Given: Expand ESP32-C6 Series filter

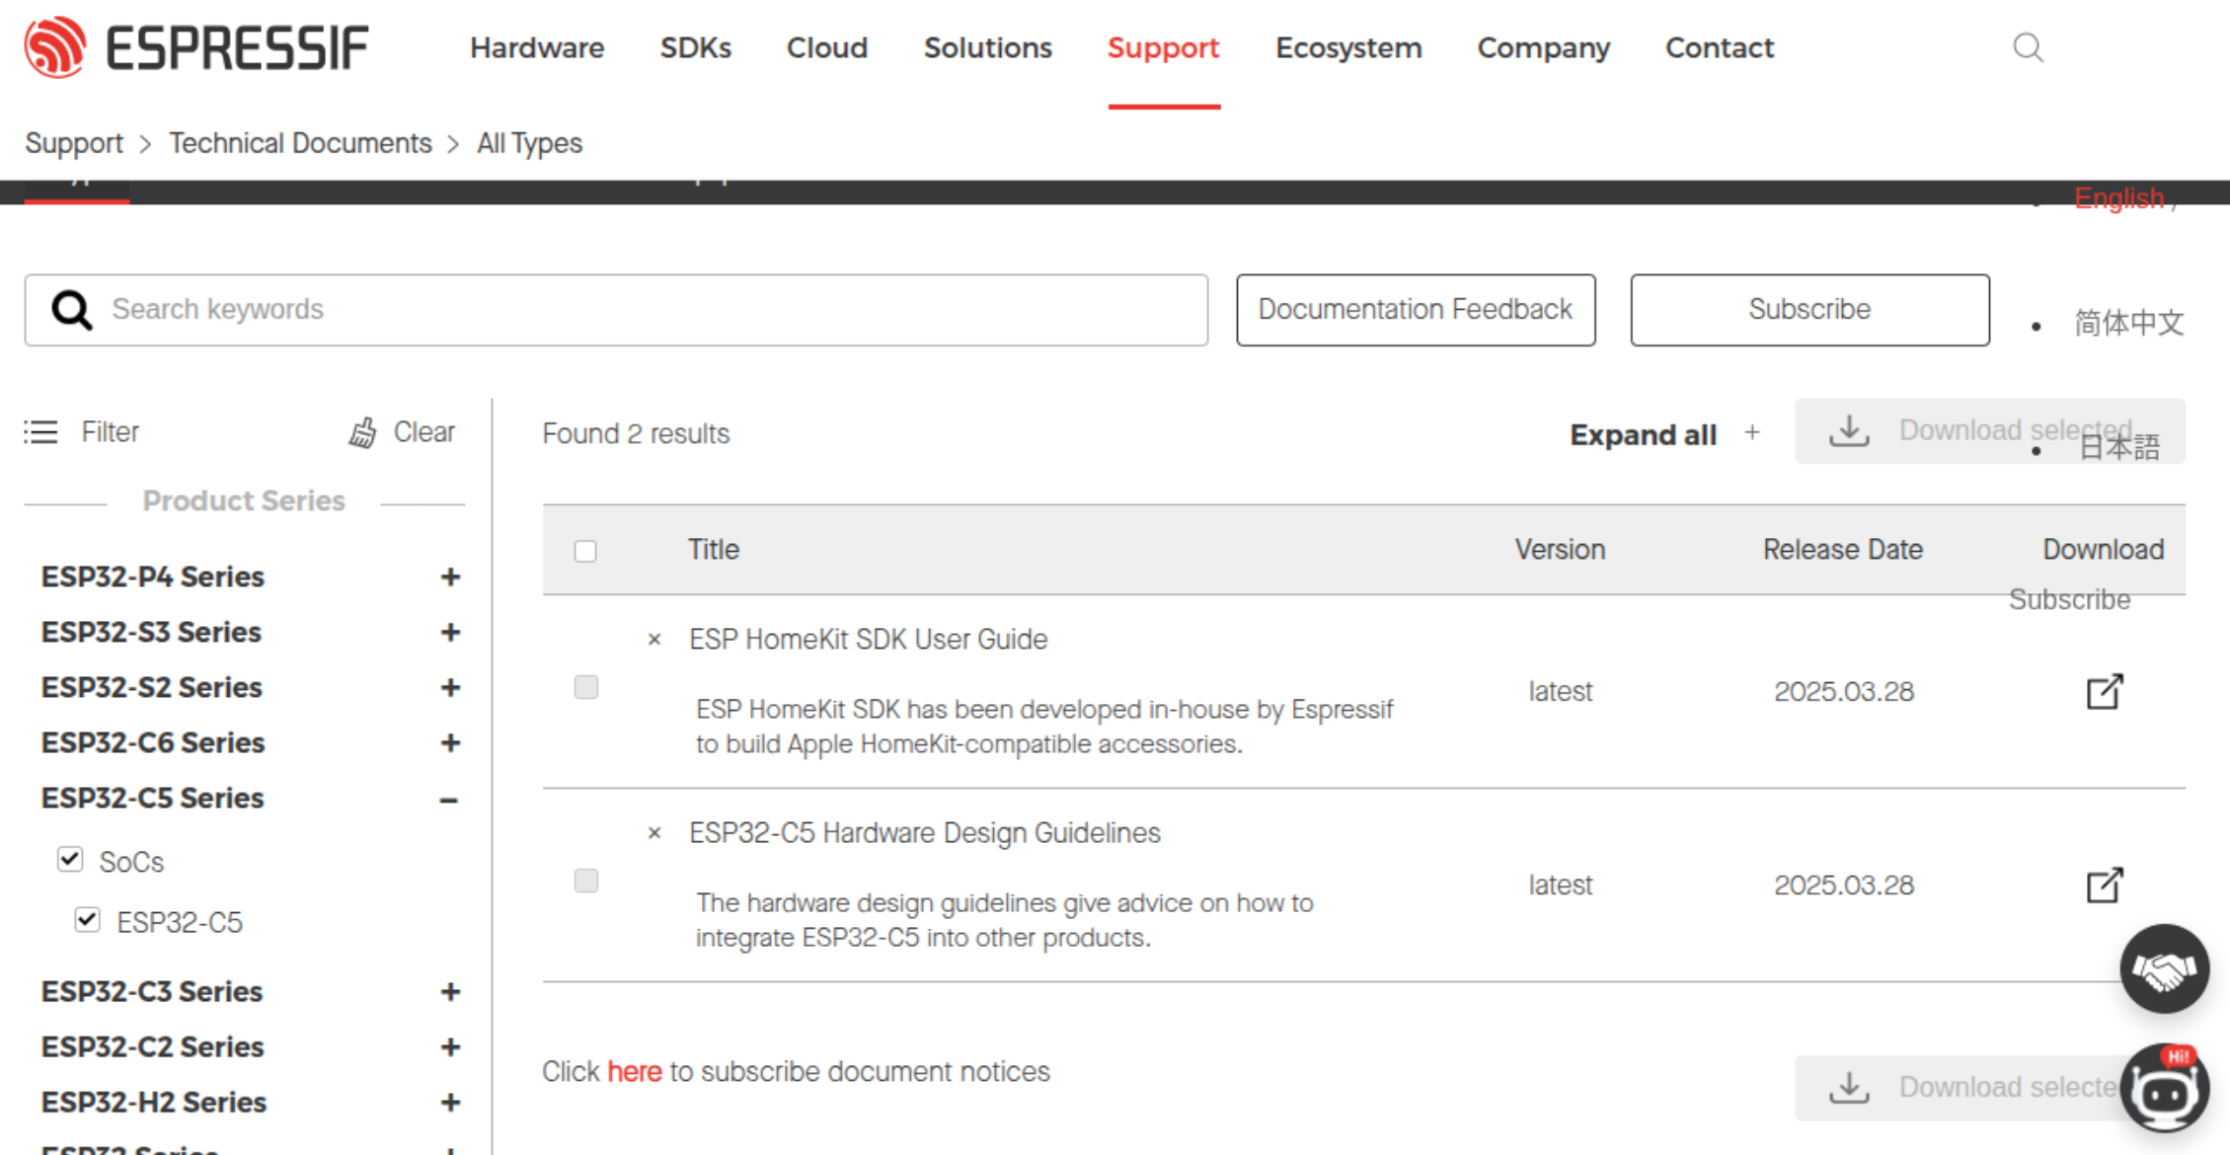Looking at the screenshot, I should click(450, 742).
